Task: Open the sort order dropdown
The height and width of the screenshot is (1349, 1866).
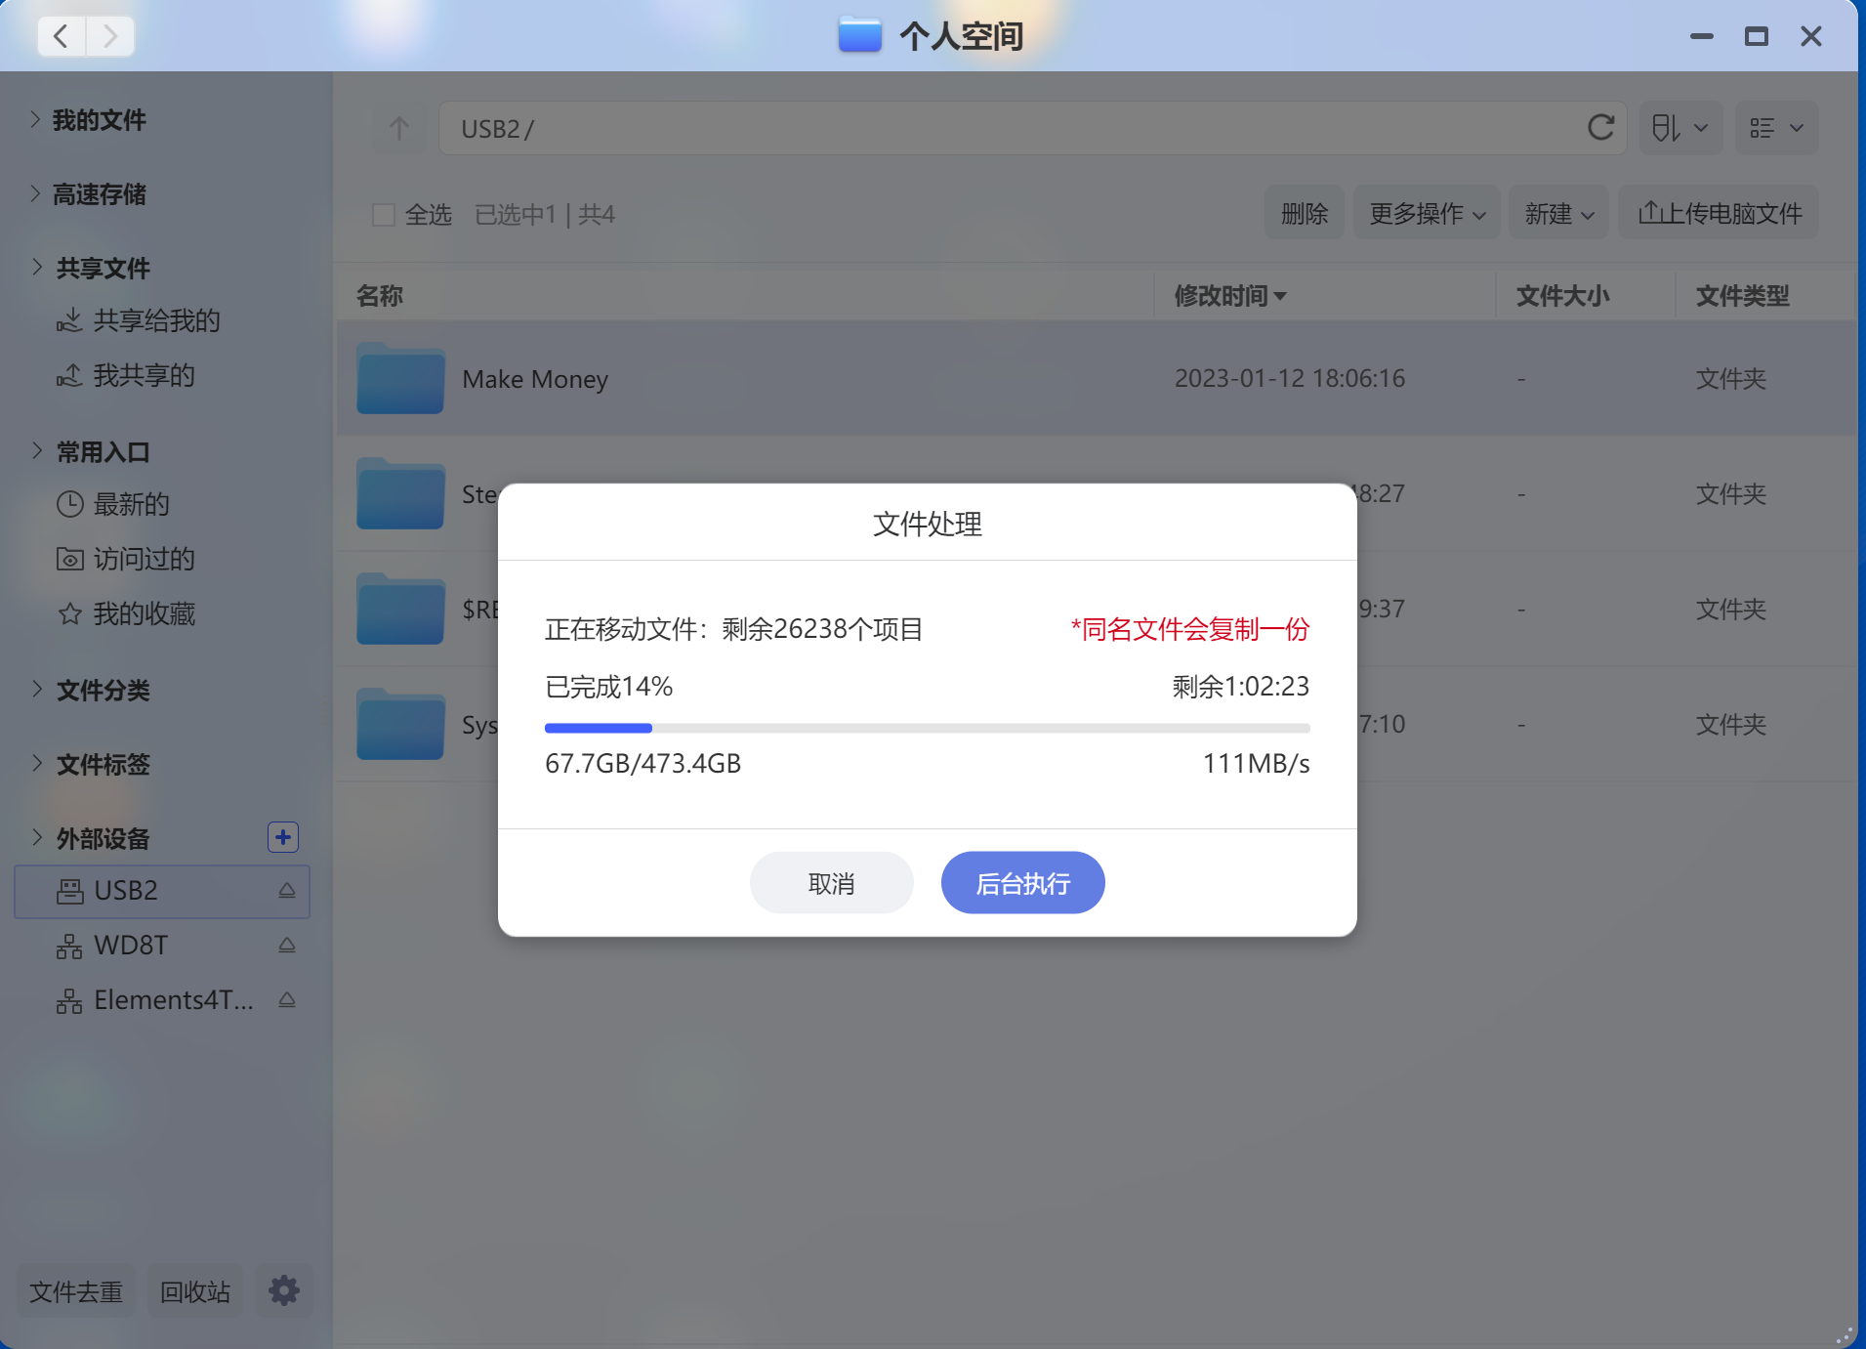Action: tap(1679, 128)
